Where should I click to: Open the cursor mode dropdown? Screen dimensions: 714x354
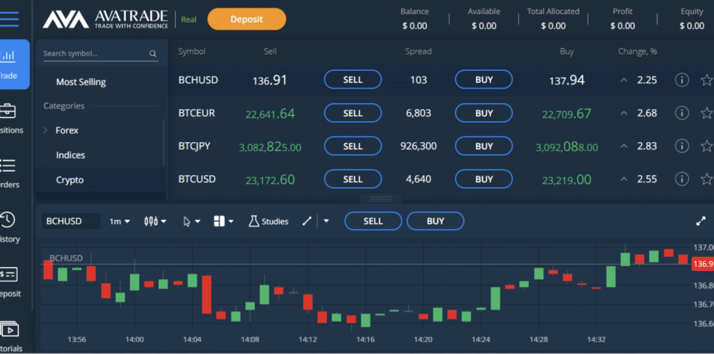pyautogui.click(x=192, y=221)
